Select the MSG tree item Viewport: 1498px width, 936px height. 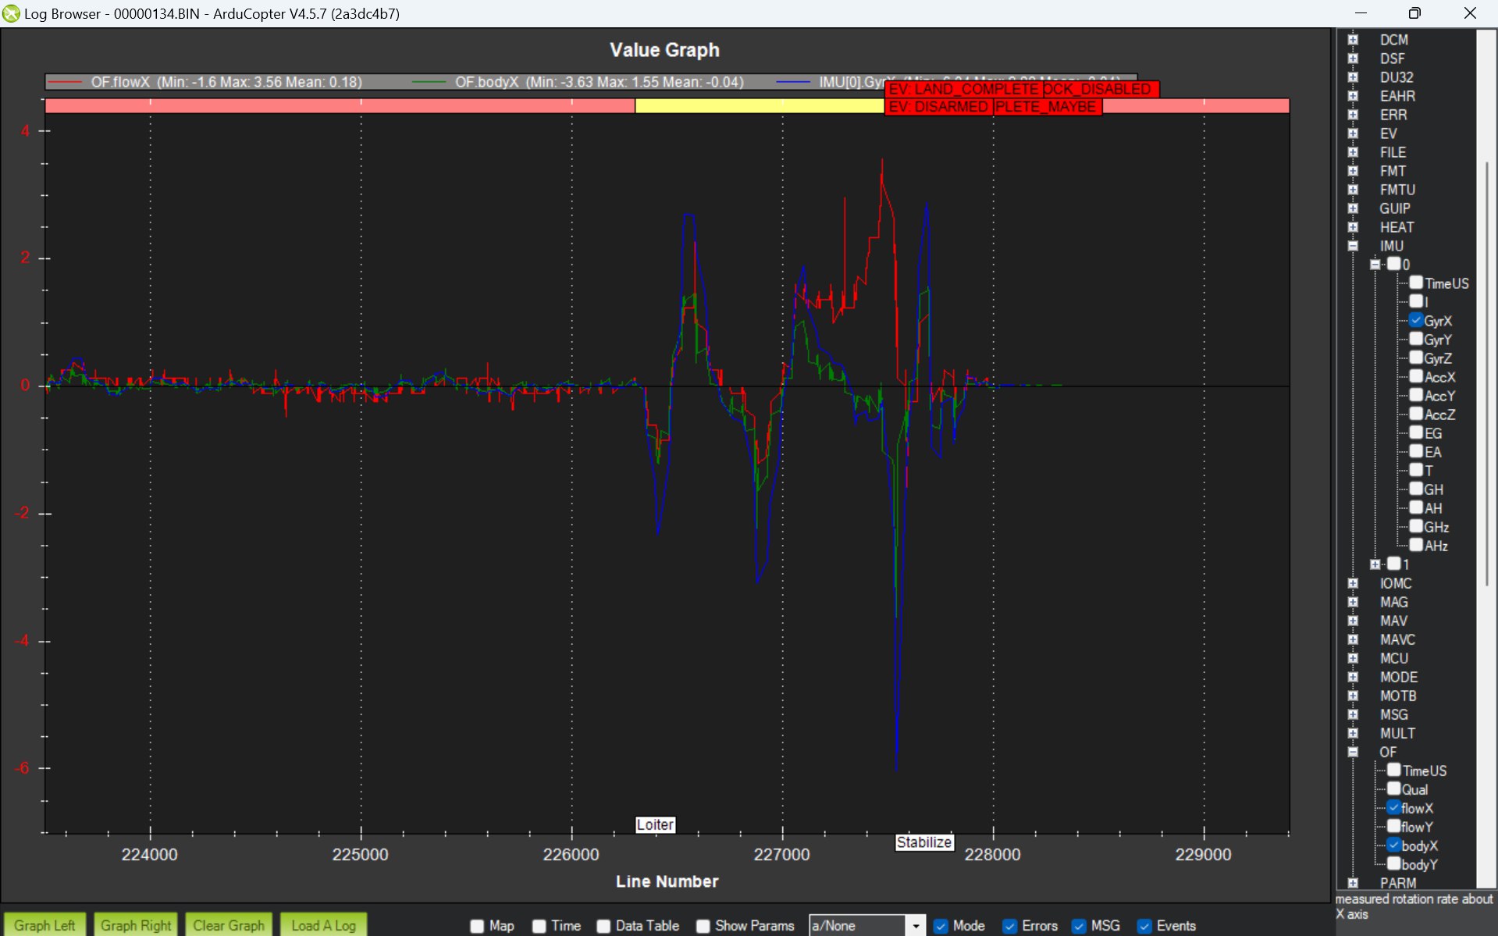click(1393, 714)
